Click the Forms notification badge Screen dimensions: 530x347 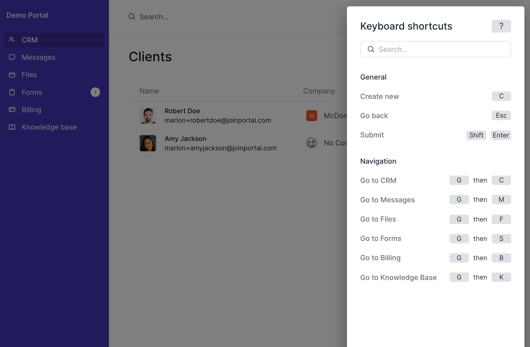(x=95, y=92)
